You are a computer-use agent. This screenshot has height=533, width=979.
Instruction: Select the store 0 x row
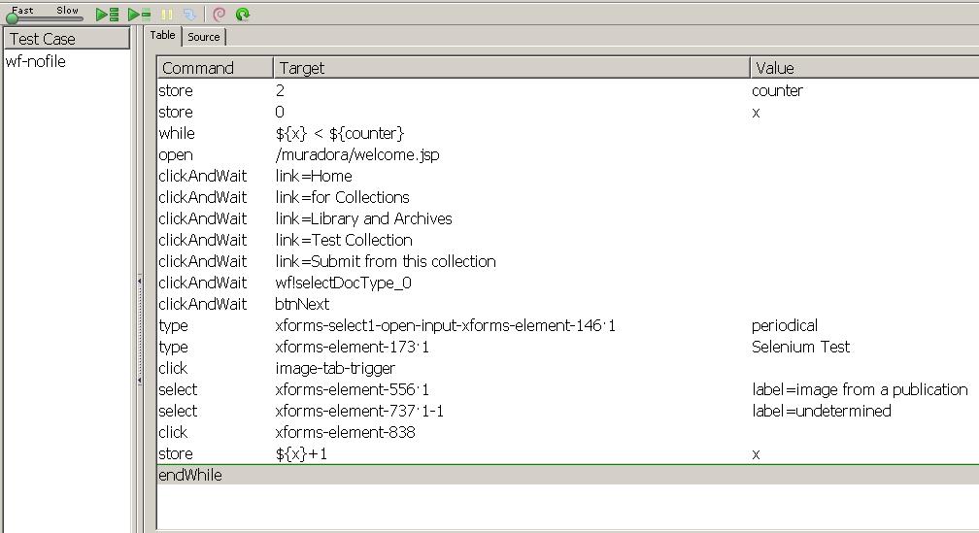tap(567, 113)
